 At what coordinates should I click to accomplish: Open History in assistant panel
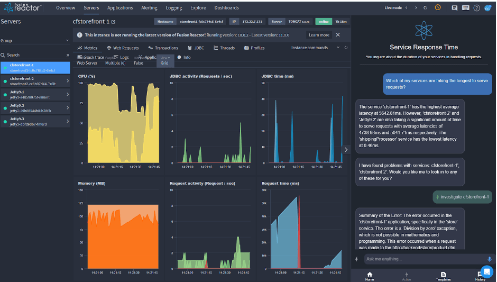click(480, 277)
